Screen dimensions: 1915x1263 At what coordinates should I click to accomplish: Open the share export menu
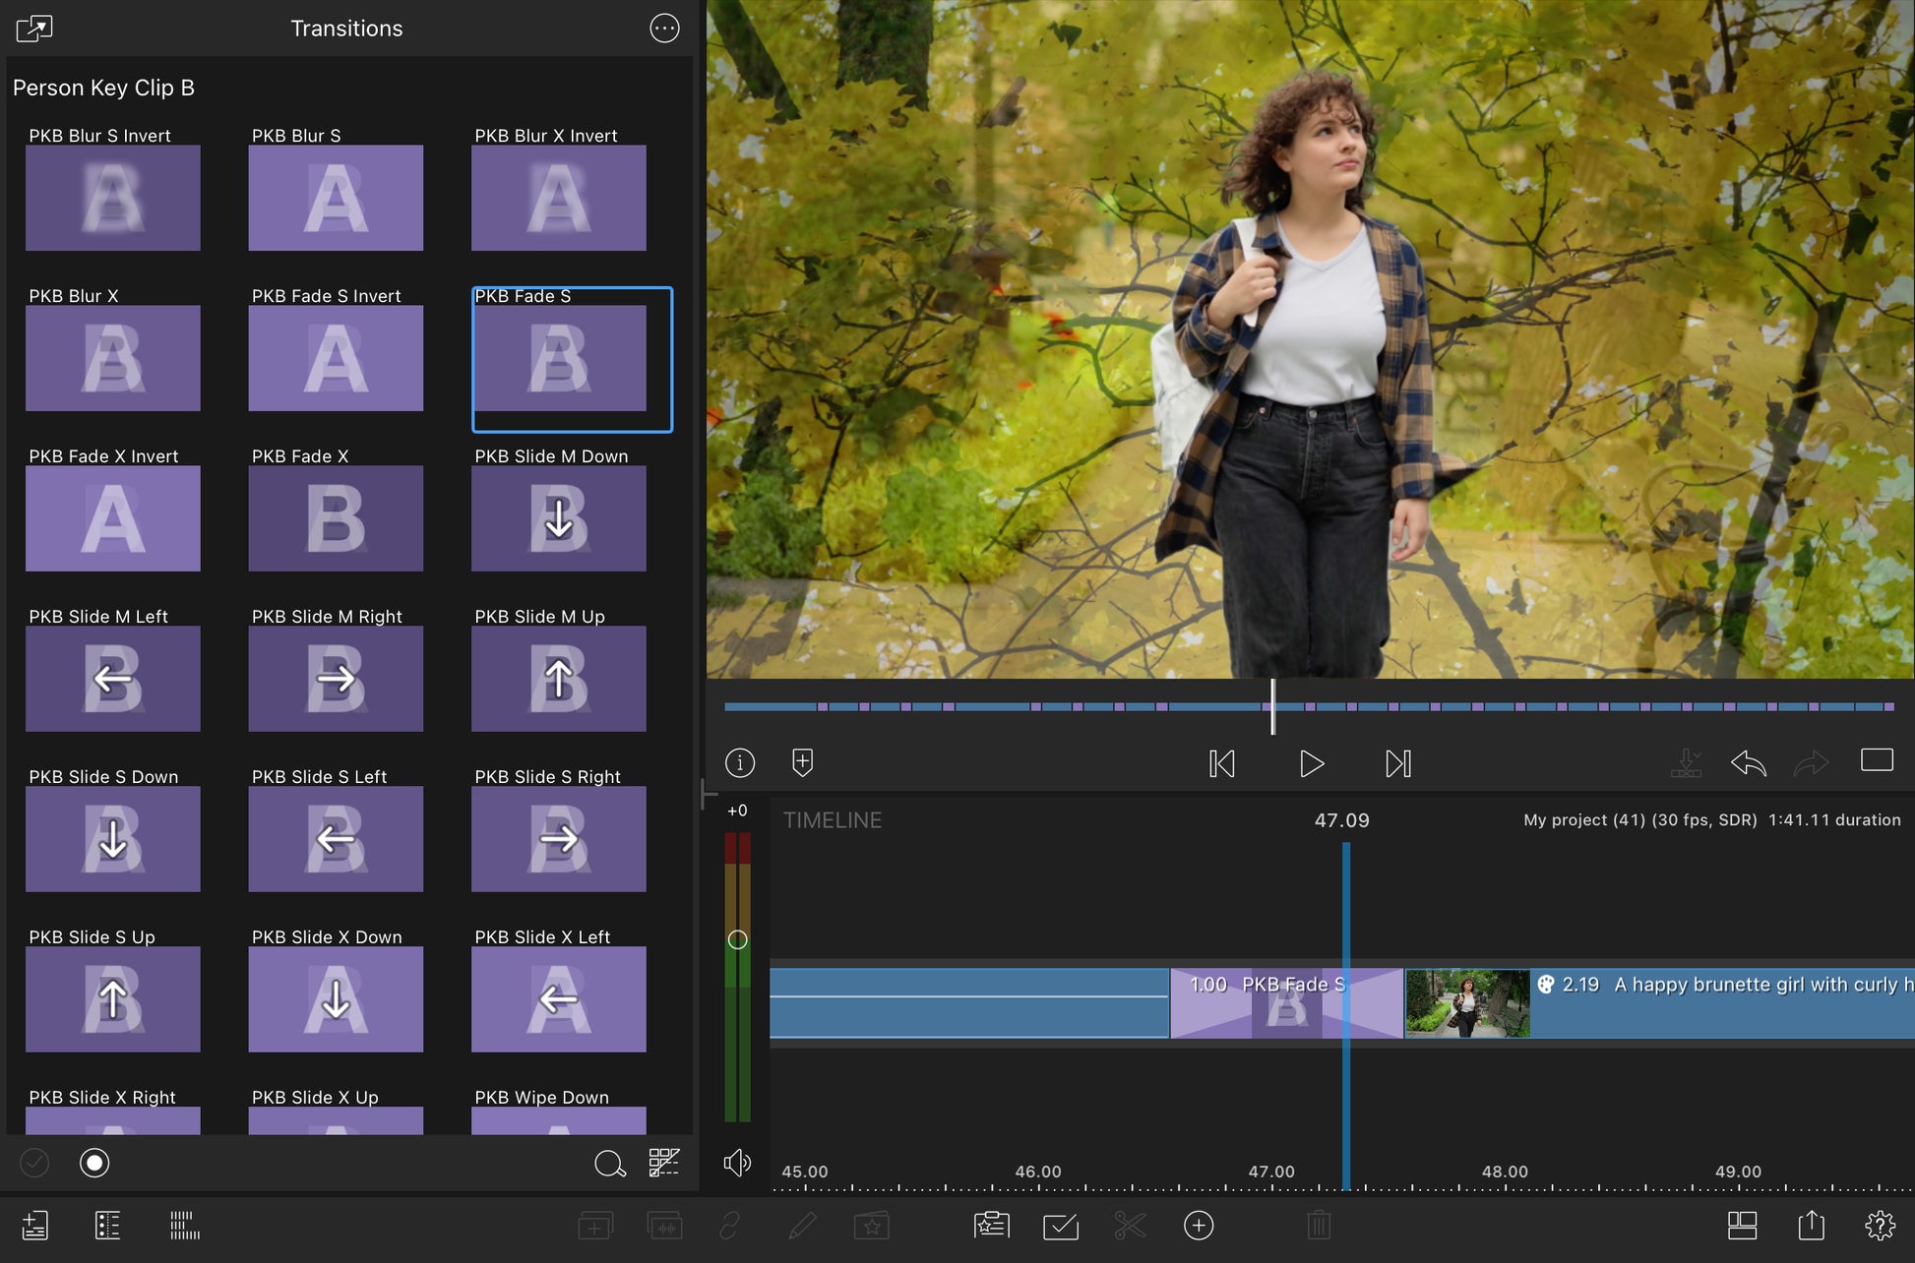(x=1811, y=1226)
